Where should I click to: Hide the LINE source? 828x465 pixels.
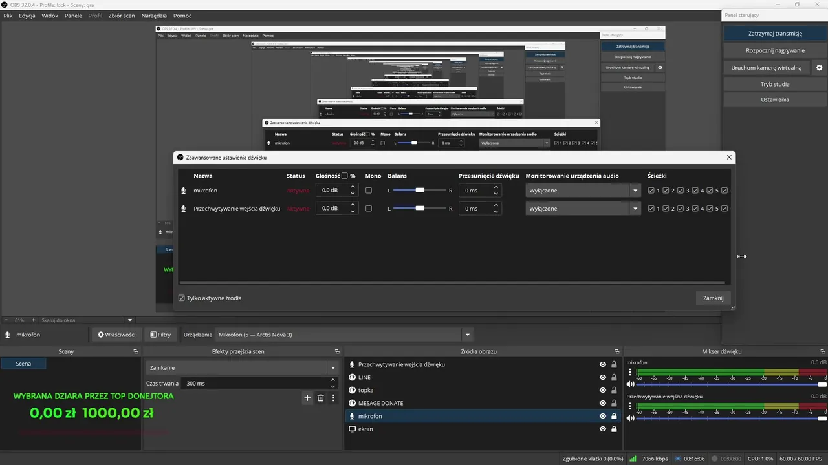[x=603, y=377]
